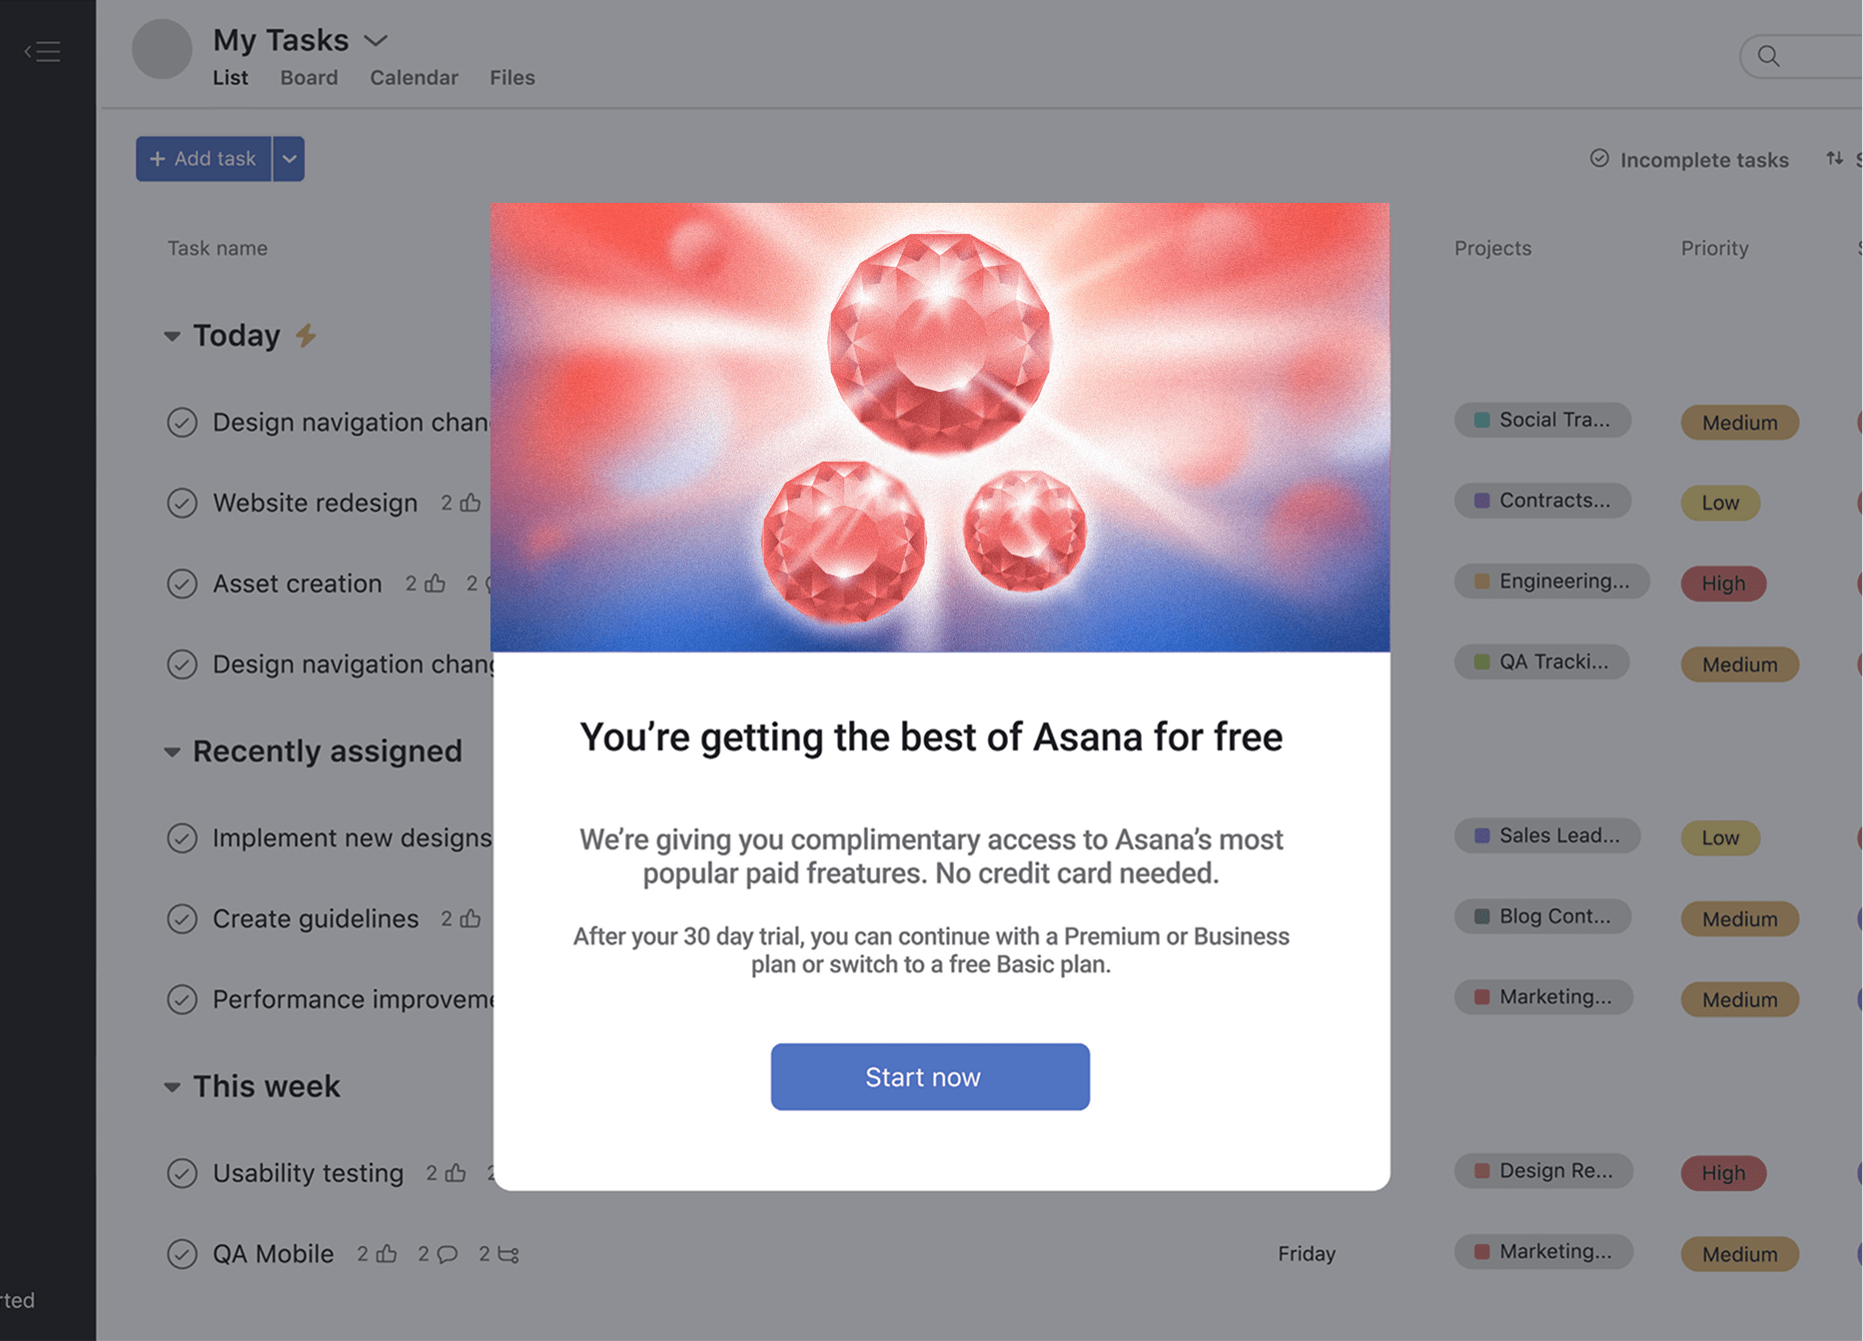Click the Start now button

[930, 1077]
